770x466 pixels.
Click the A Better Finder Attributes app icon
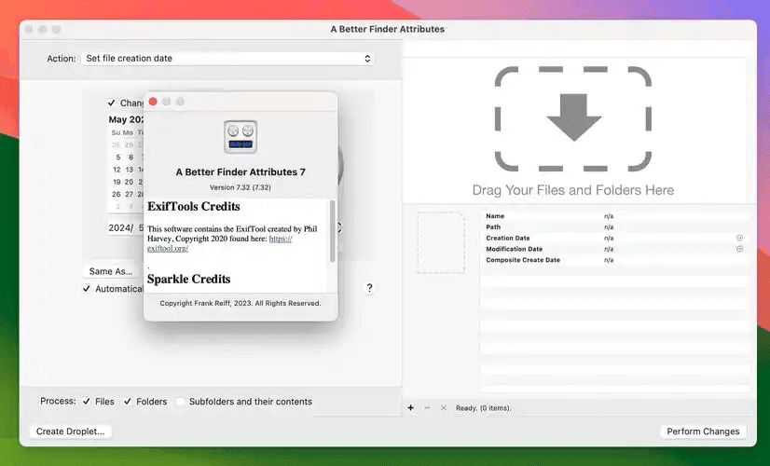(x=241, y=136)
